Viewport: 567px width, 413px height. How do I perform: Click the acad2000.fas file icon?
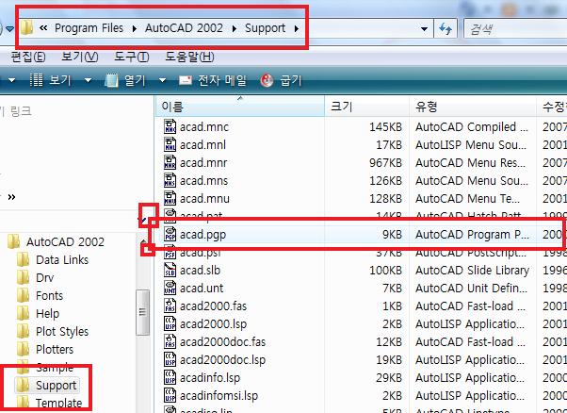(x=170, y=306)
